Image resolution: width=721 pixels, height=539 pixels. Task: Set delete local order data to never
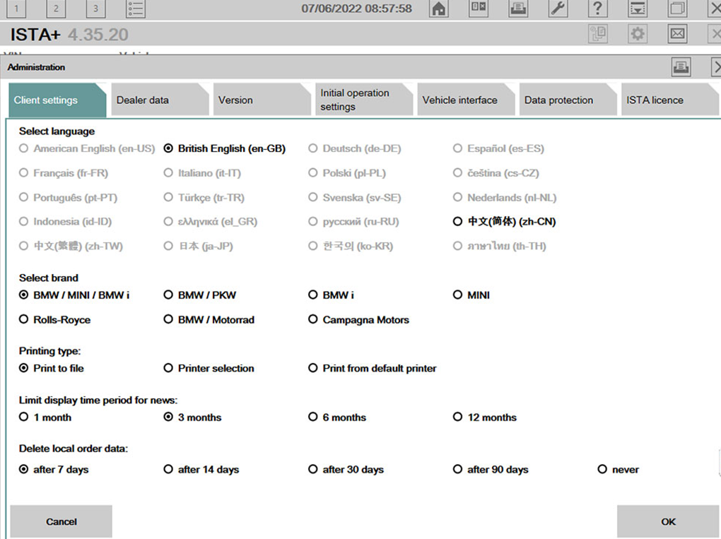[x=619, y=469]
